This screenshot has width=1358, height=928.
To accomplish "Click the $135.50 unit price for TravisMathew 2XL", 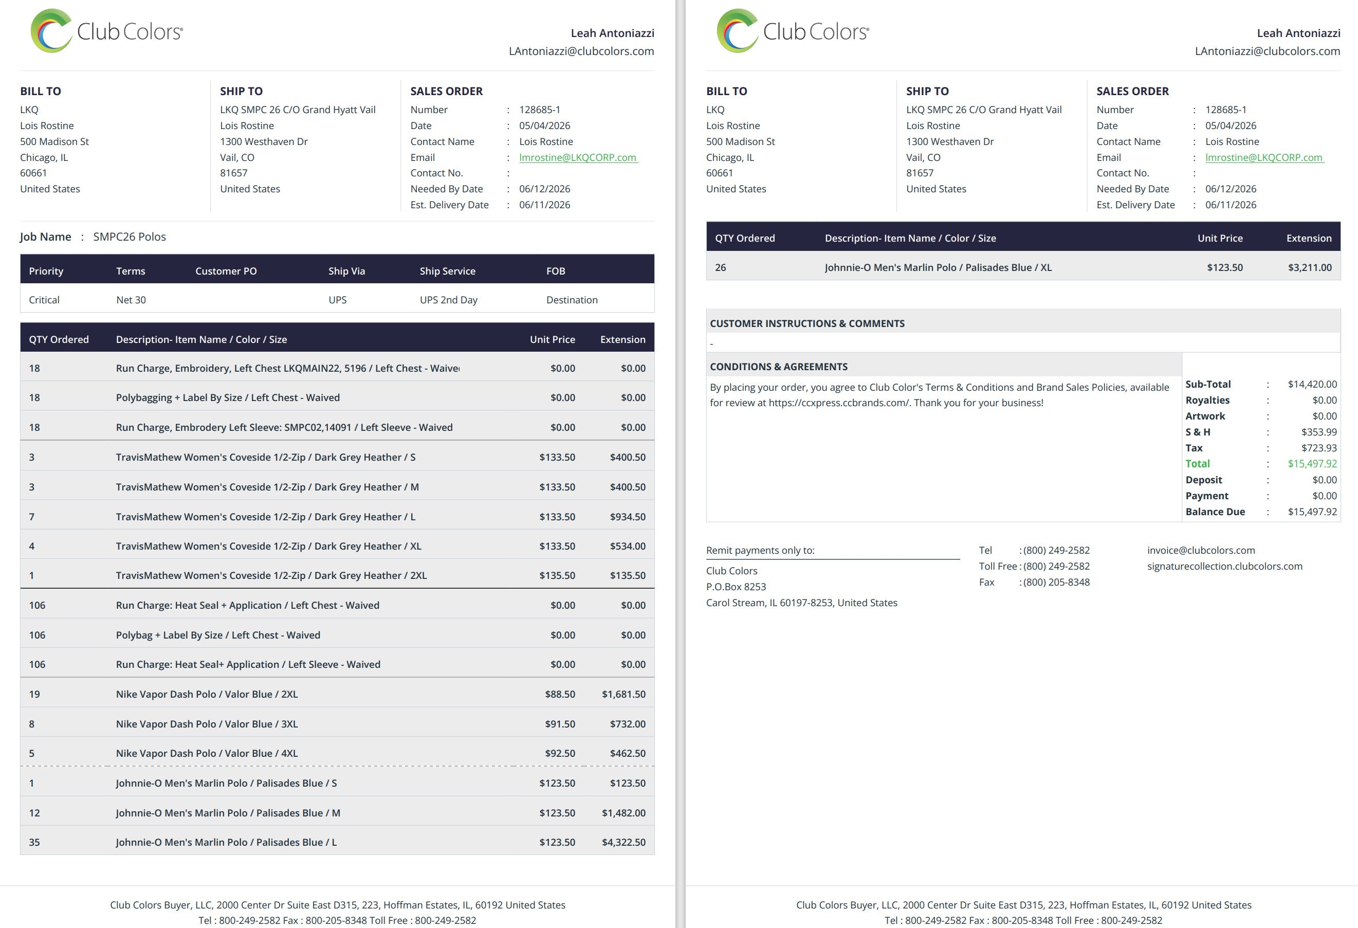I will (557, 575).
